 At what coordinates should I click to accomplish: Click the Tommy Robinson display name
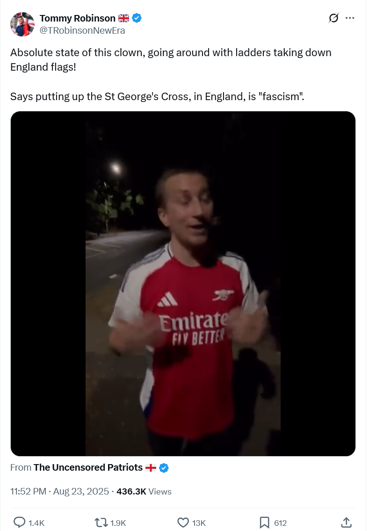[78, 18]
